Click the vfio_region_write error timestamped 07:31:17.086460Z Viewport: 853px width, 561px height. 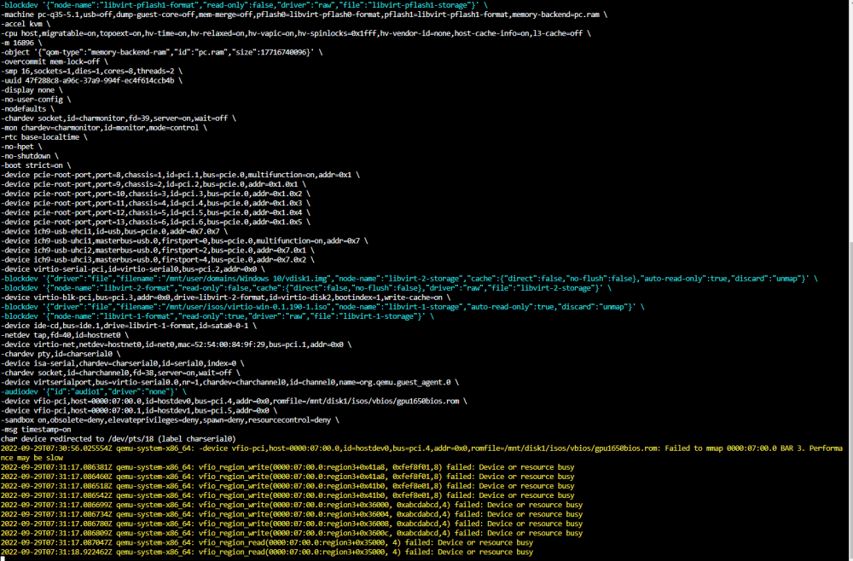pyautogui.click(x=287, y=477)
